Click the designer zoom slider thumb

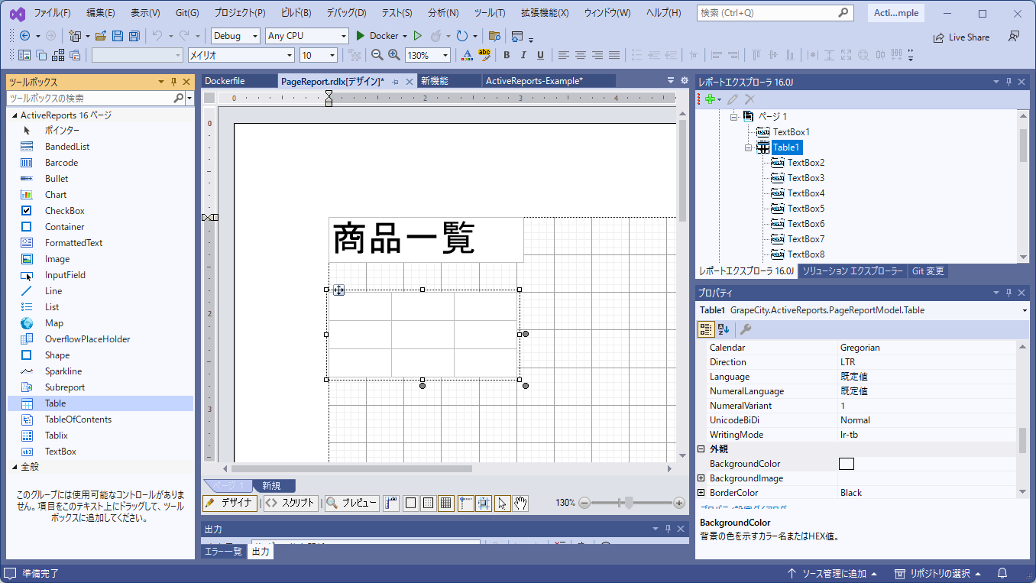click(629, 503)
